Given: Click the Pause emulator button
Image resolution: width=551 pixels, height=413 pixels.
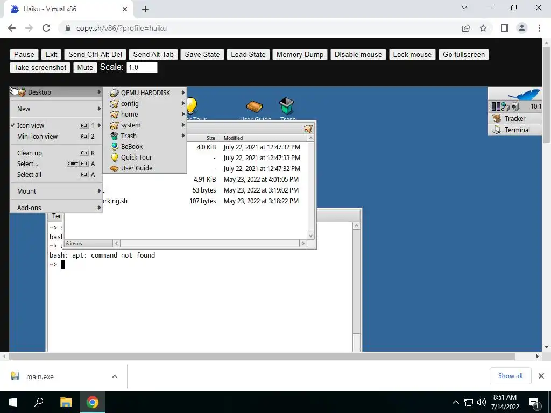Looking at the screenshot, I should pos(24,54).
